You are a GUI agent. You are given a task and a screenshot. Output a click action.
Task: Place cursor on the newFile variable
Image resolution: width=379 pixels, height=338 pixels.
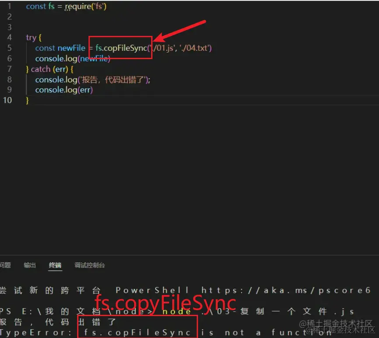[x=71, y=48]
